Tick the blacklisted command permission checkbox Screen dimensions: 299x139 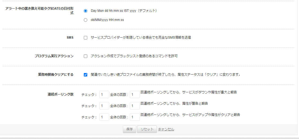pos(85,56)
